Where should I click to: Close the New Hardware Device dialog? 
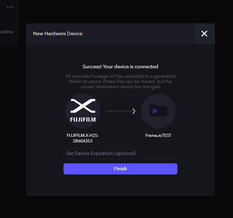tap(204, 33)
